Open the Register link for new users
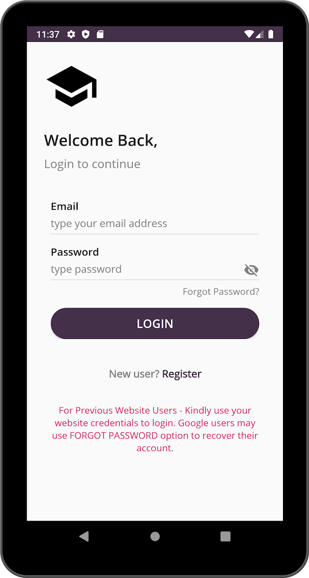This screenshot has width=309, height=578. click(182, 374)
